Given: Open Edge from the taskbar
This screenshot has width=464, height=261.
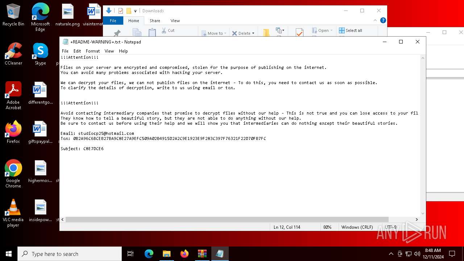Looking at the screenshot, I should pyautogui.click(x=149, y=254).
